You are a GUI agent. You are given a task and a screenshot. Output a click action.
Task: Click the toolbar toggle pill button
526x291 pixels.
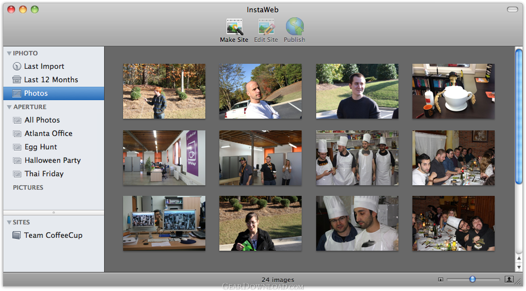coord(512,10)
